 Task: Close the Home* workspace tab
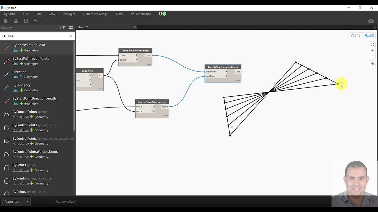pos(135,27)
